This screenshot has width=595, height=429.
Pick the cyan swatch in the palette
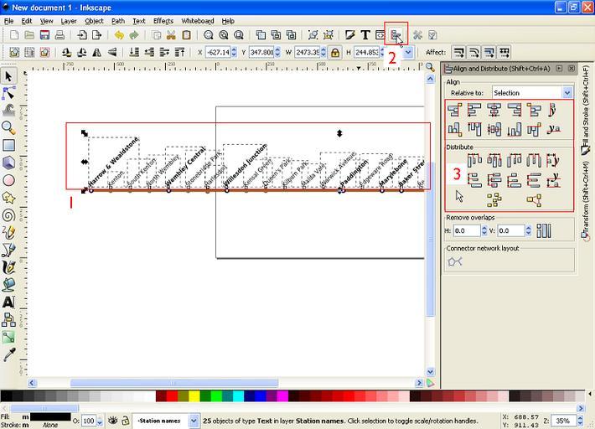coord(238,396)
